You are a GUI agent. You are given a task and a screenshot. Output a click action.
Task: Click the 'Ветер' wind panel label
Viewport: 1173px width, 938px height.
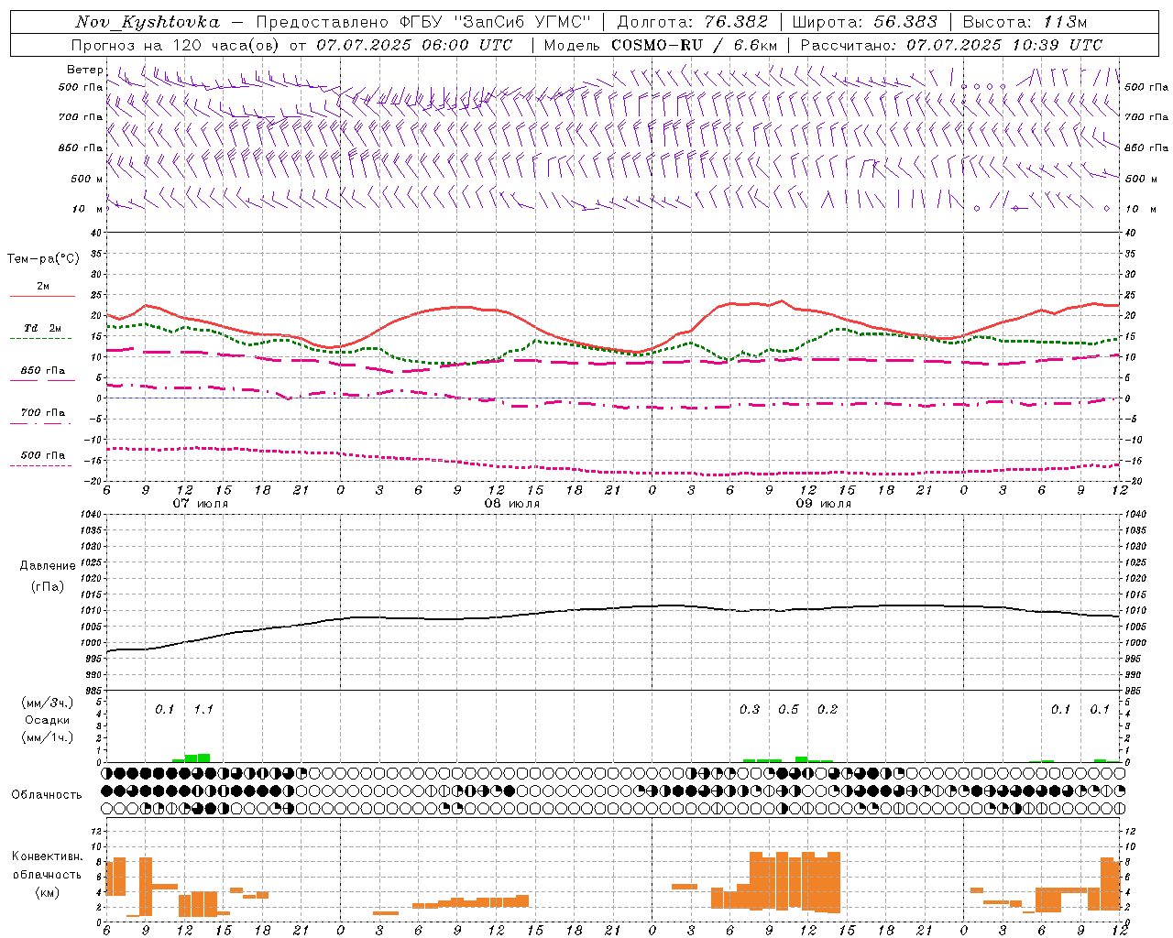[x=84, y=70]
